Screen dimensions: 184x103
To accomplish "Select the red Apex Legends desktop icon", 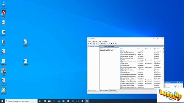I will coord(4,14).
